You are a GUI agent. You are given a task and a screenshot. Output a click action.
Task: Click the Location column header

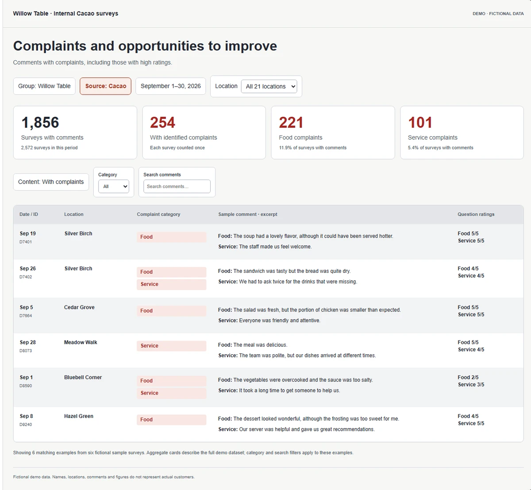74,214
